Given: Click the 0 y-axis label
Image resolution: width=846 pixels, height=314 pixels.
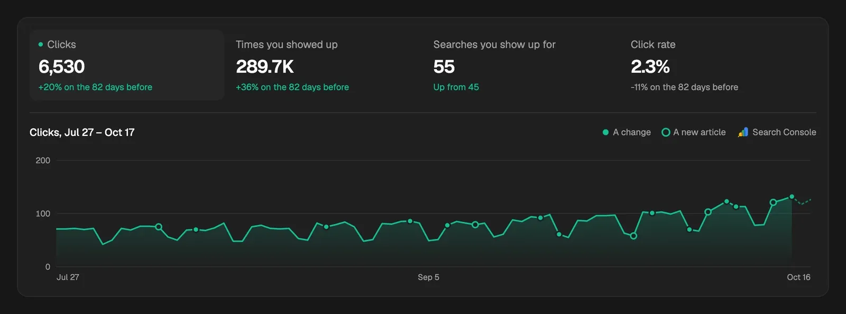Looking at the screenshot, I should (x=48, y=267).
